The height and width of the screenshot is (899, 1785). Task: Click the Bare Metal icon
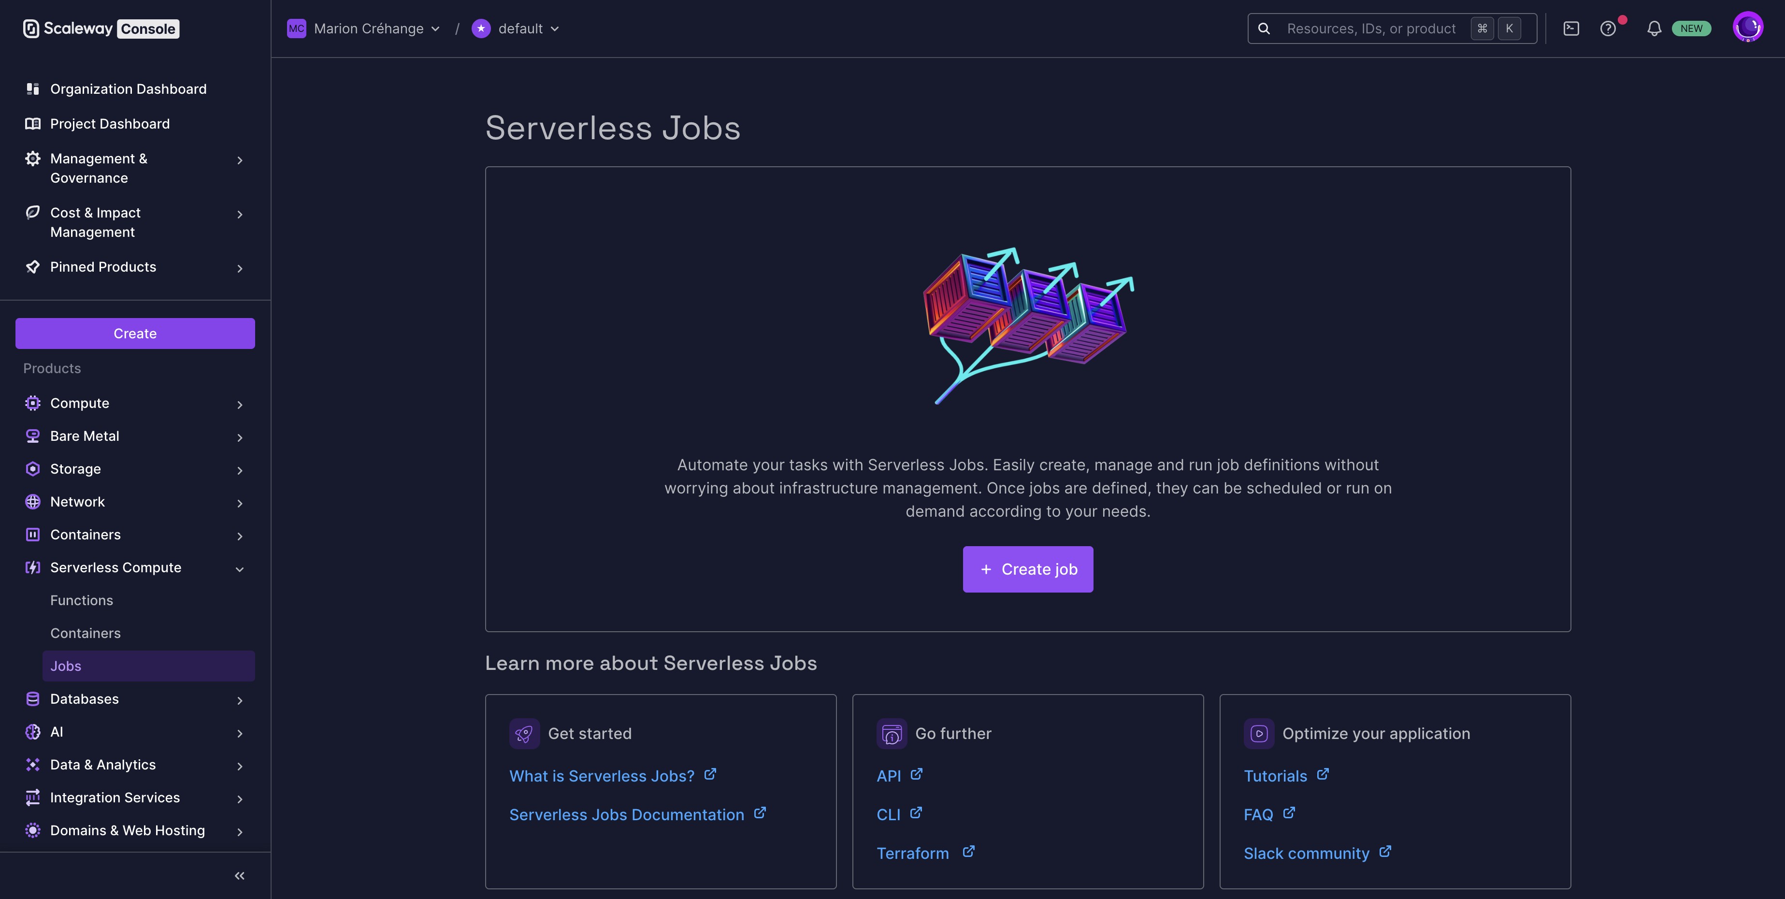point(32,436)
